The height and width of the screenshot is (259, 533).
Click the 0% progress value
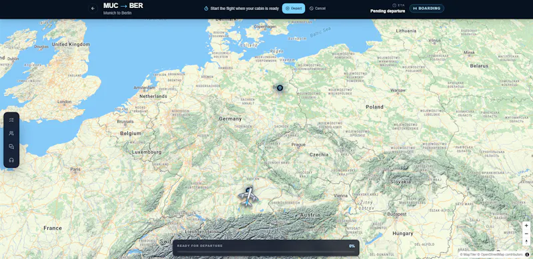(352, 246)
